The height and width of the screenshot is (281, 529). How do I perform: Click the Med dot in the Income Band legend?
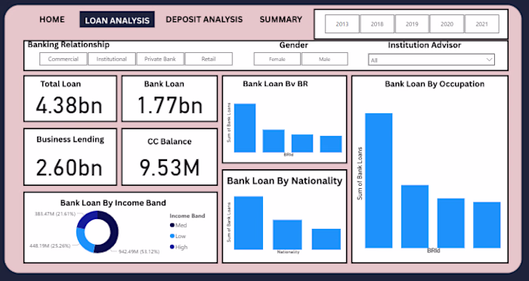(x=172, y=225)
